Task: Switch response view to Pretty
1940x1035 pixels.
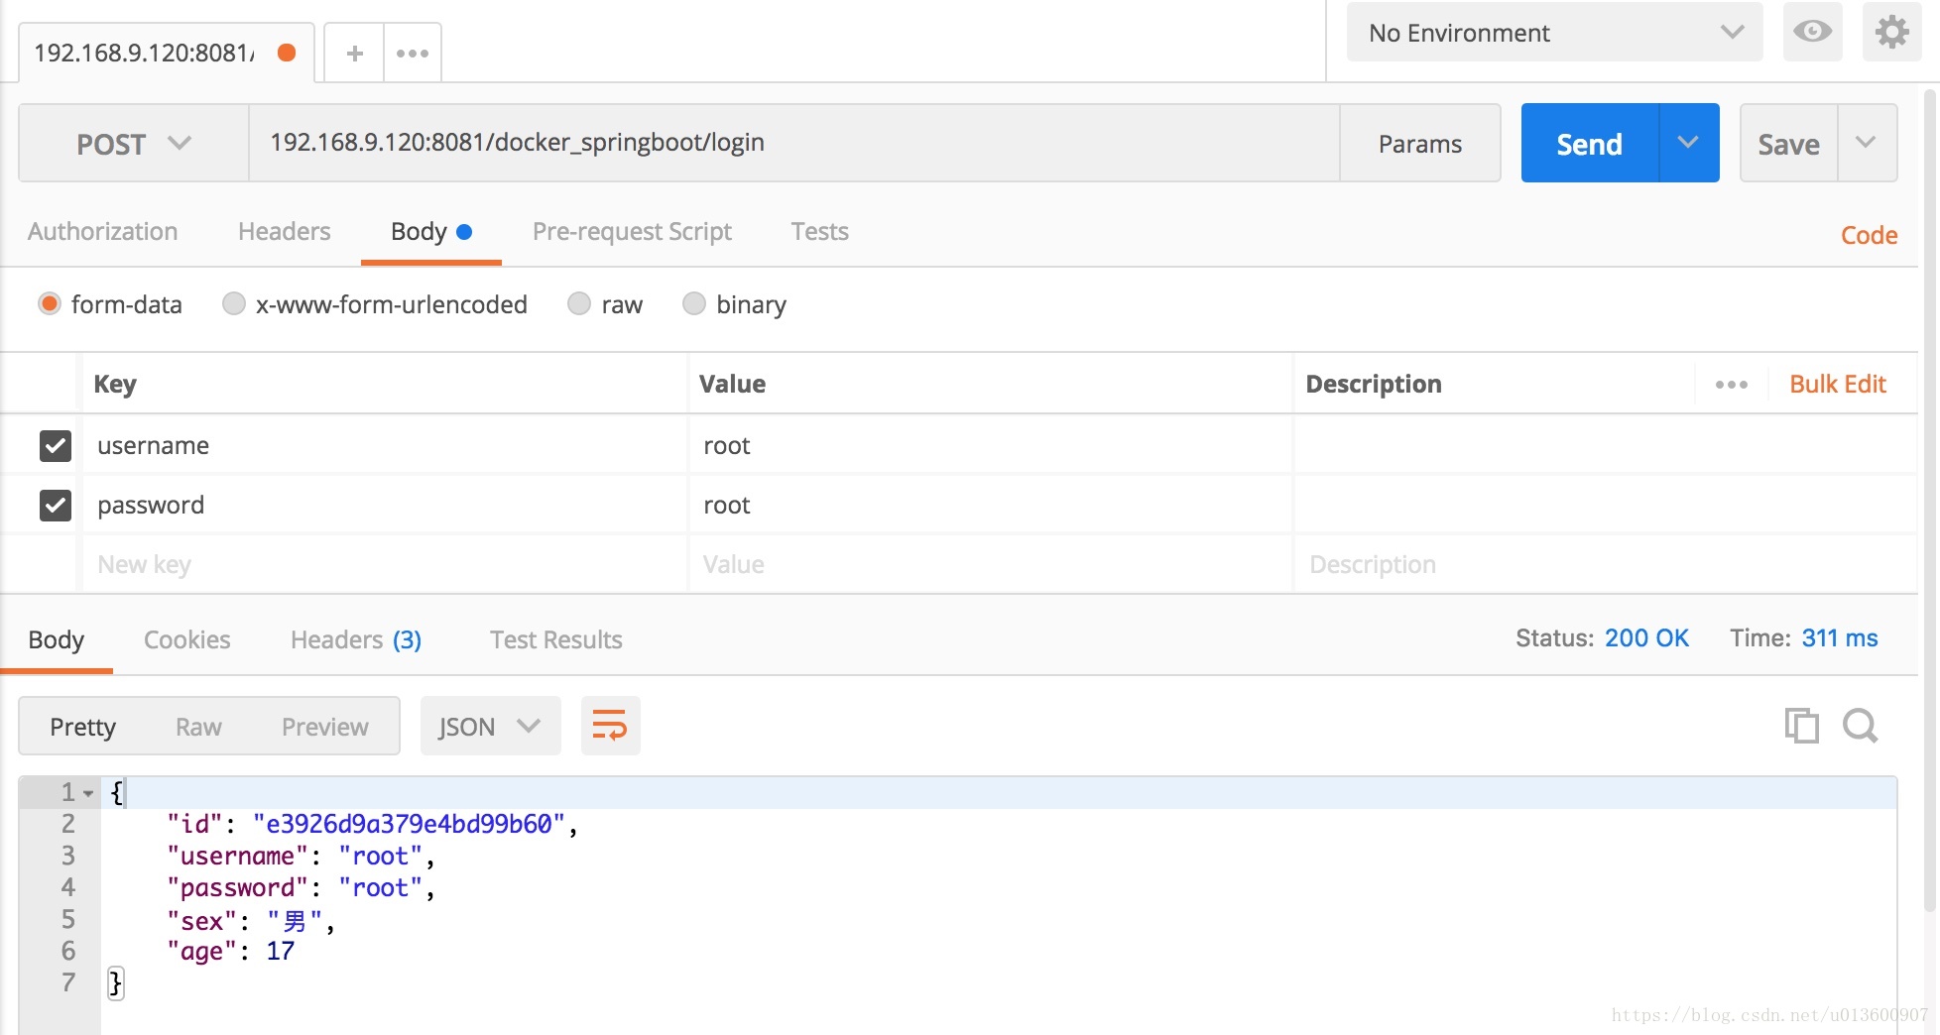Action: tap(83, 727)
